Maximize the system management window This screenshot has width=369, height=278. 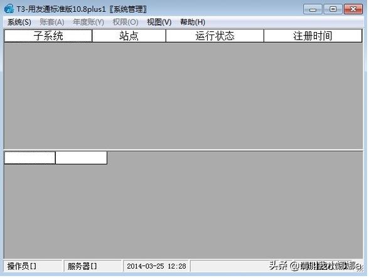click(333, 9)
